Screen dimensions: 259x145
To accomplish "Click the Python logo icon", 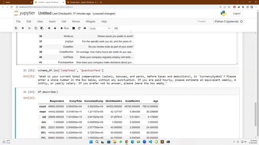I will [223, 13].
